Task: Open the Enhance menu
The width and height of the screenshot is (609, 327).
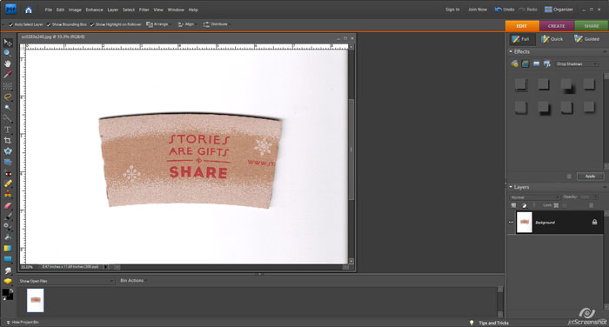Action: tap(94, 10)
